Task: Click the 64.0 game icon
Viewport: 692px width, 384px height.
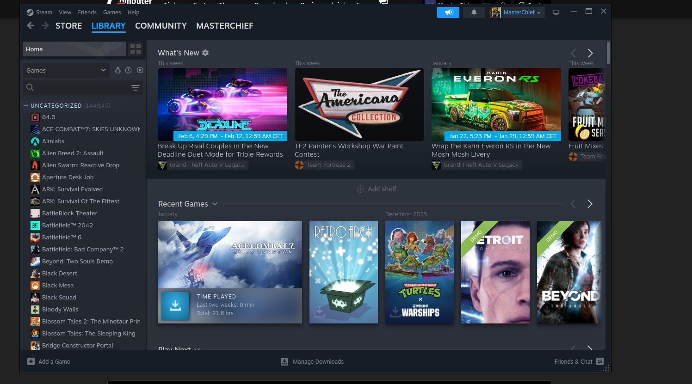Action: click(35, 117)
